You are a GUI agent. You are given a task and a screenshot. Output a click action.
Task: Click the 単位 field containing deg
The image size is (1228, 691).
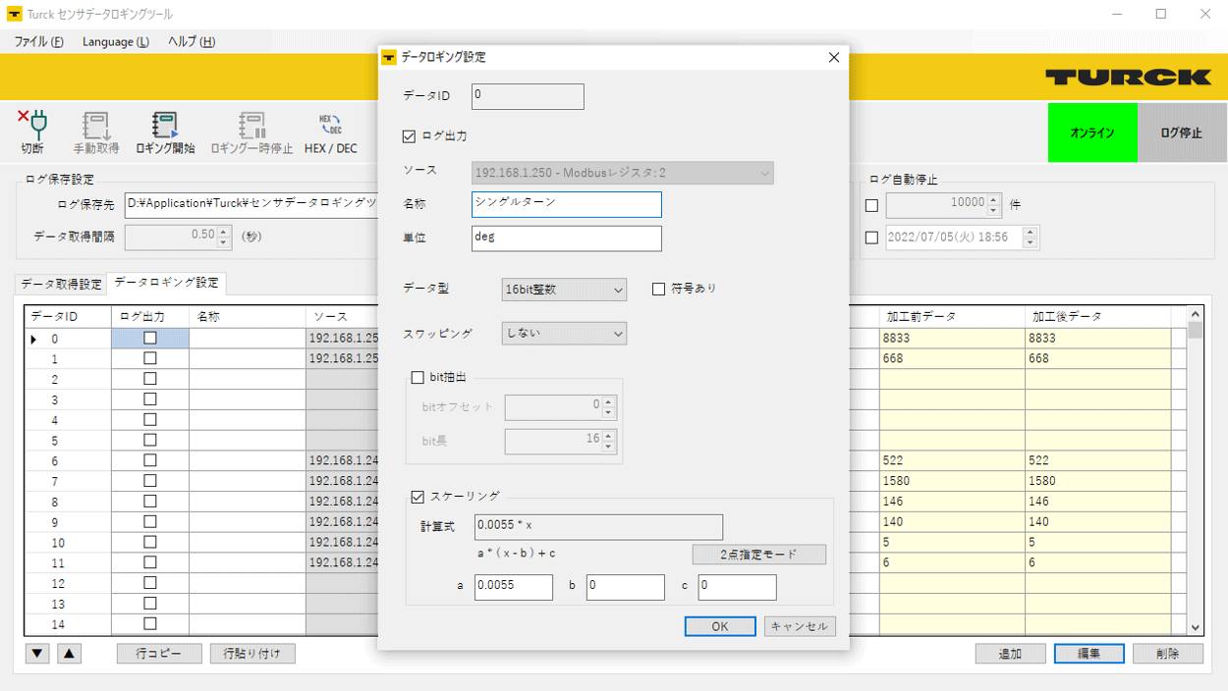(567, 239)
